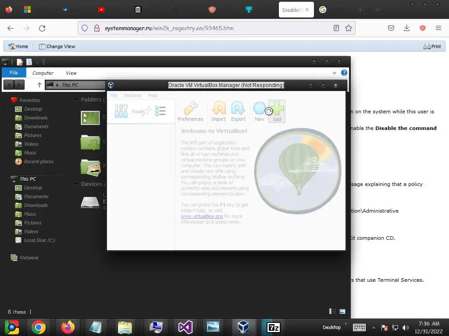The height and width of the screenshot is (336, 449).
Task: Open the Computer ribbon tab in File Explorer
Action: coord(43,73)
